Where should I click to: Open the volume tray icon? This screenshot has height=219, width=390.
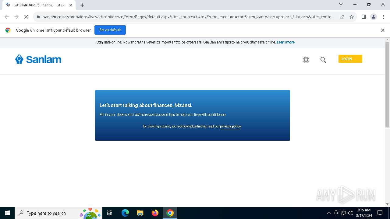pyautogui.click(x=351, y=213)
